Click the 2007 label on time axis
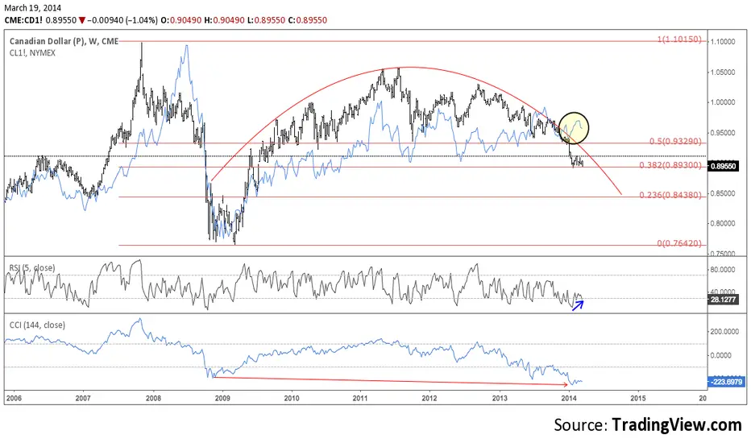This screenshot has height=443, width=751. (83, 398)
